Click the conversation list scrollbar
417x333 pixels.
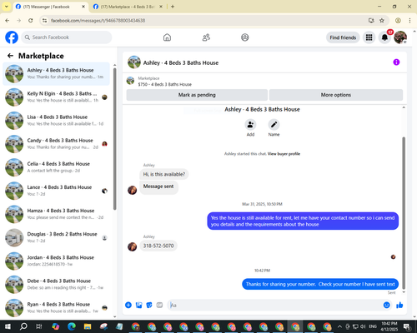click(115, 139)
